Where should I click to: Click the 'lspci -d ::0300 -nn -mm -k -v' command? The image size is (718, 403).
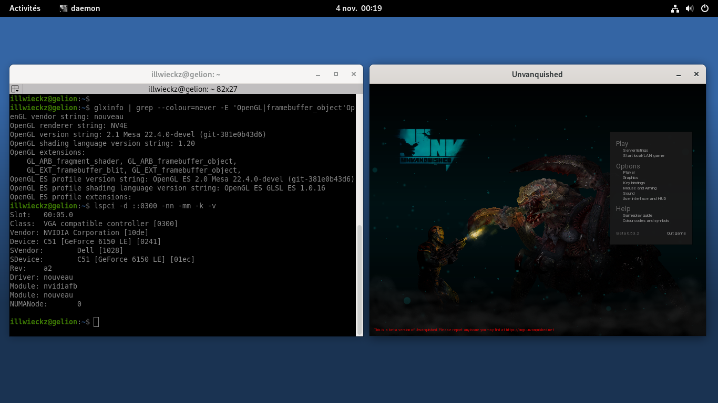coord(155,206)
